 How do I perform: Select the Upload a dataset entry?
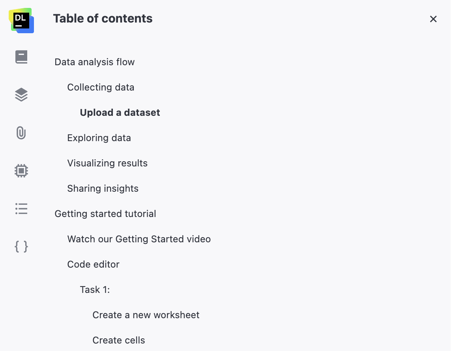click(x=120, y=112)
